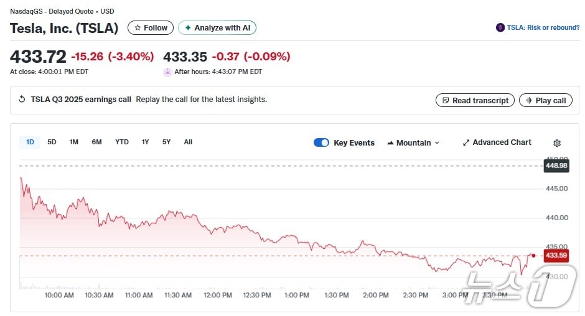Click the TSLA earnings call replay icon
This screenshot has width=585, height=316.
22,100
